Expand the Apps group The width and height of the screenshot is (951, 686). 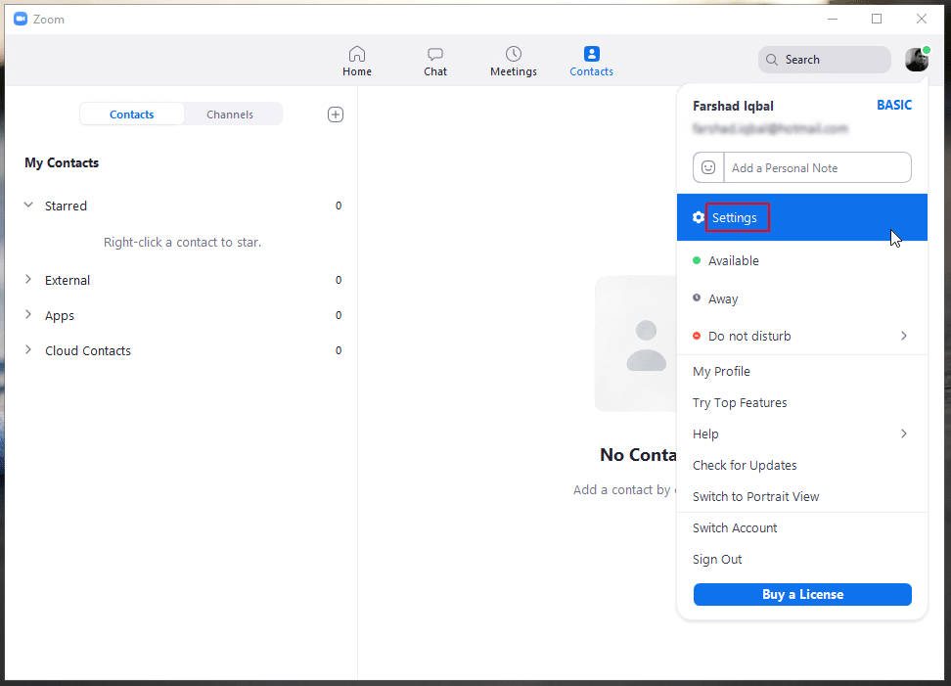[28, 315]
